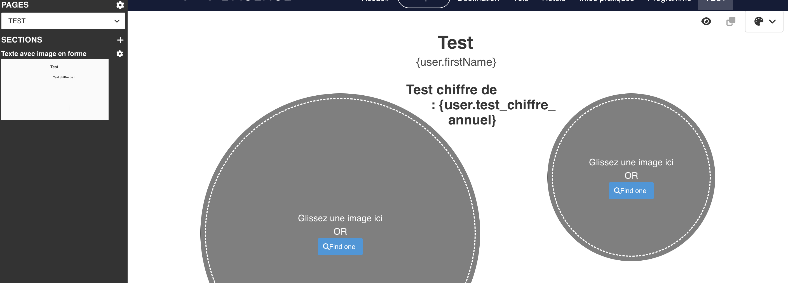This screenshot has height=283, width=788.
Task: Select the highlighted TEST tab in top navbar
Action: [x=715, y=3]
